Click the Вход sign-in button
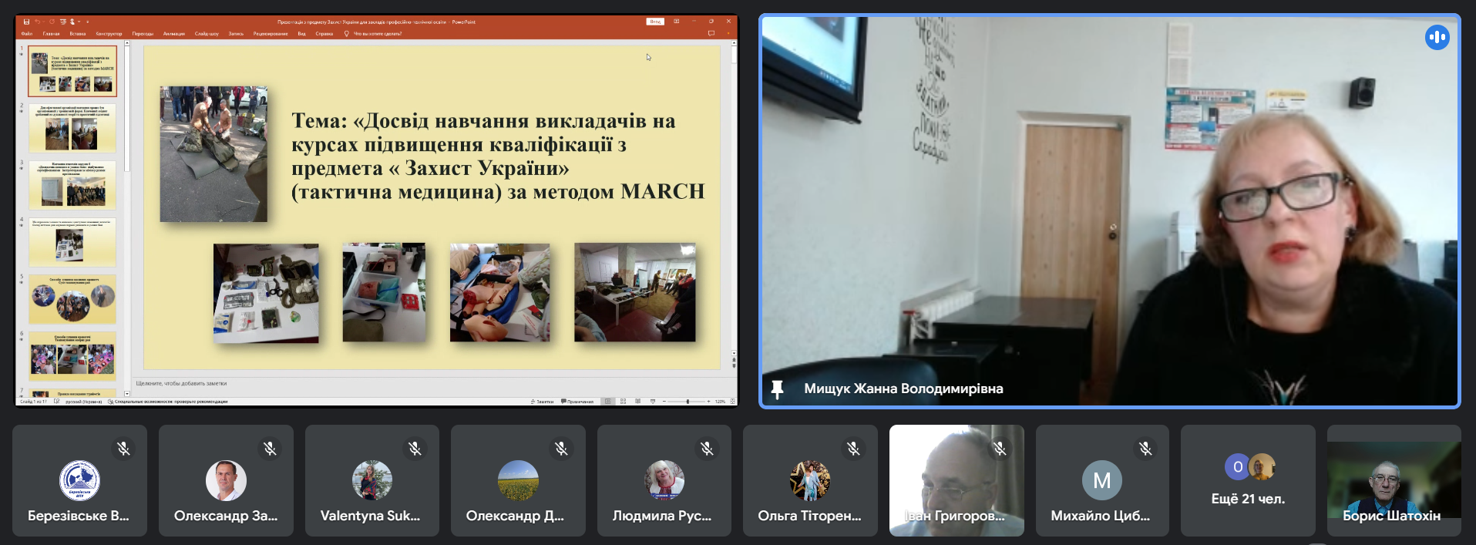The width and height of the screenshot is (1476, 545). [x=655, y=22]
